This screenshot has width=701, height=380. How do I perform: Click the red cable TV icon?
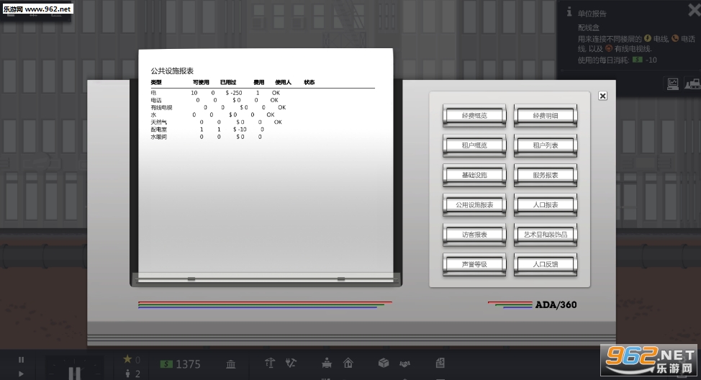point(608,48)
